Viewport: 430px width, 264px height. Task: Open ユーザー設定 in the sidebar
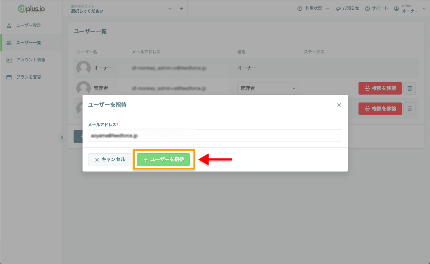(x=31, y=26)
